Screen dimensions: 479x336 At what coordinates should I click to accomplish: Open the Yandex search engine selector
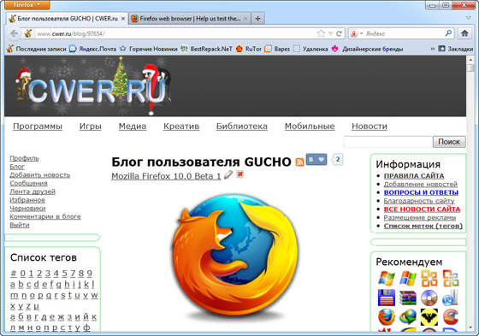pyautogui.click(x=356, y=33)
